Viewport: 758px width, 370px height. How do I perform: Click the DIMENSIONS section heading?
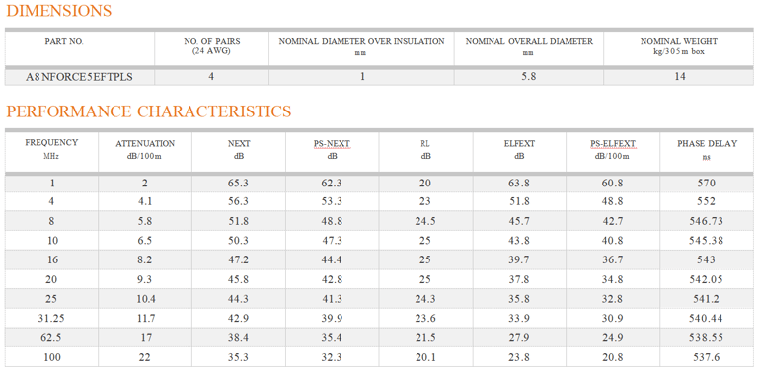[x=59, y=11]
